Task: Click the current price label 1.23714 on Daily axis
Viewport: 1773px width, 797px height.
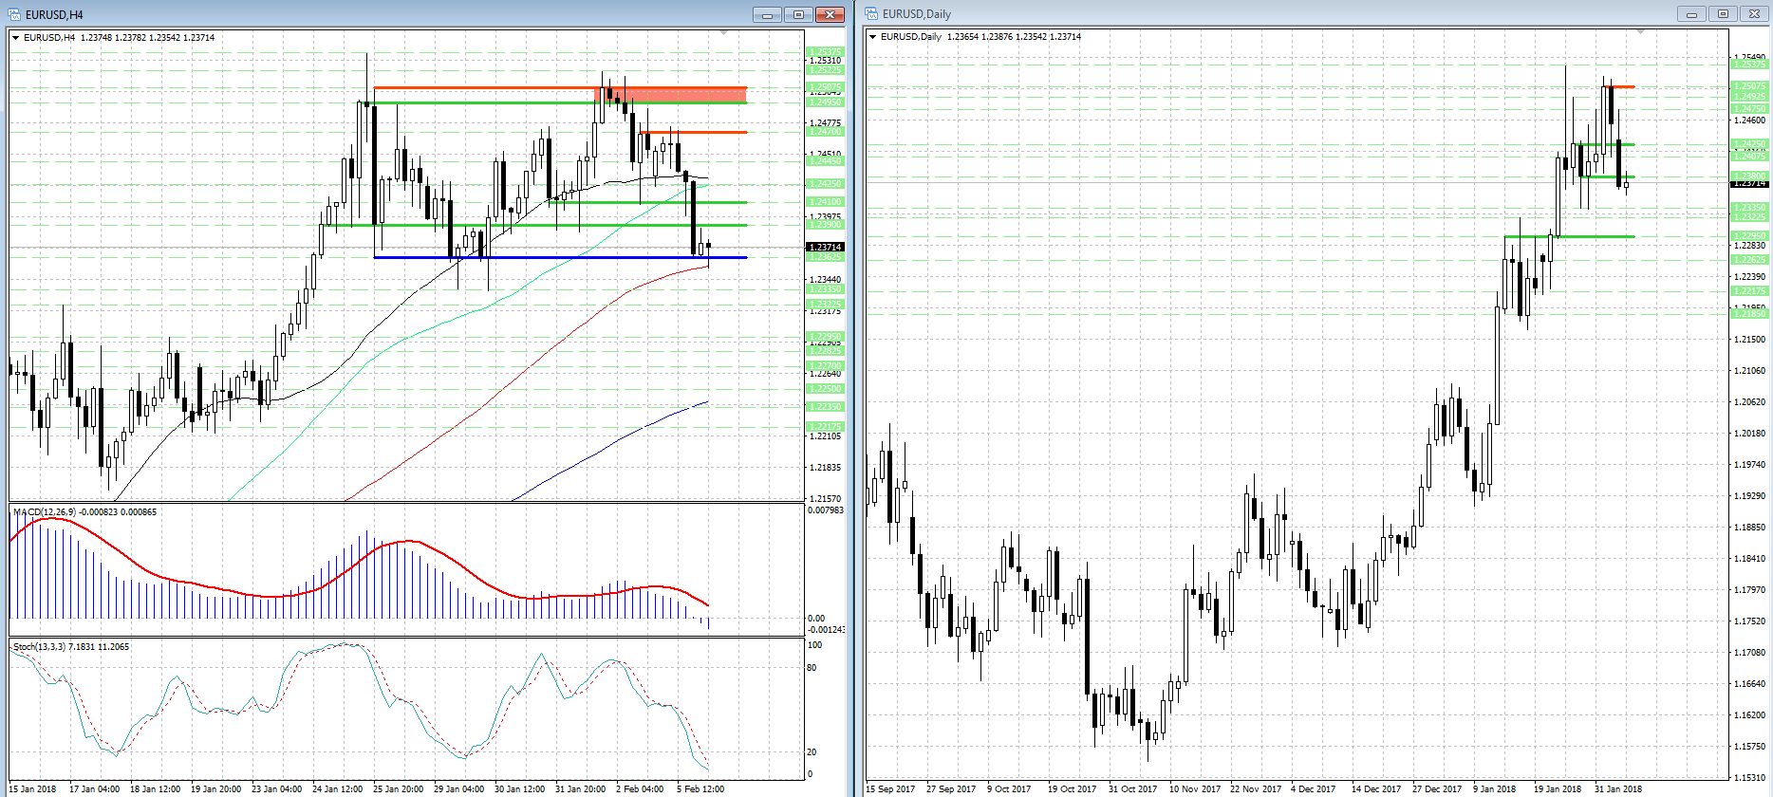Action: pyautogui.click(x=1750, y=183)
